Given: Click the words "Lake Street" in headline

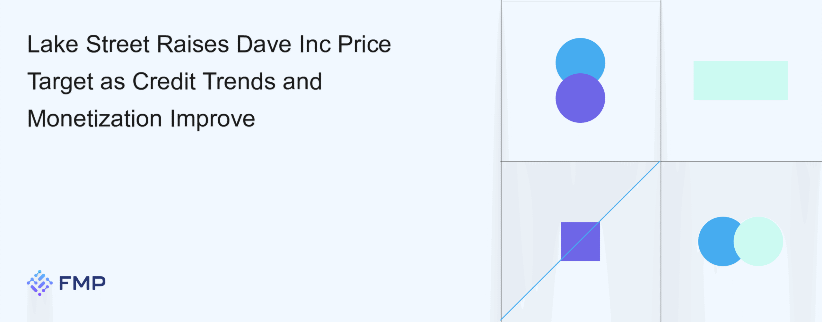Looking at the screenshot, I should click(x=88, y=44).
